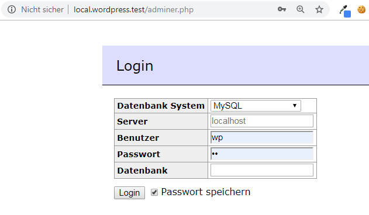Click the Login button
This screenshot has height=215, width=369.
pos(129,193)
